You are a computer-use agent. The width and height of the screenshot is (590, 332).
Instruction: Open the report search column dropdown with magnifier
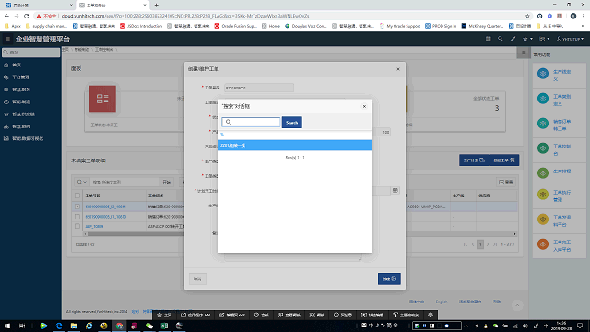82,183
